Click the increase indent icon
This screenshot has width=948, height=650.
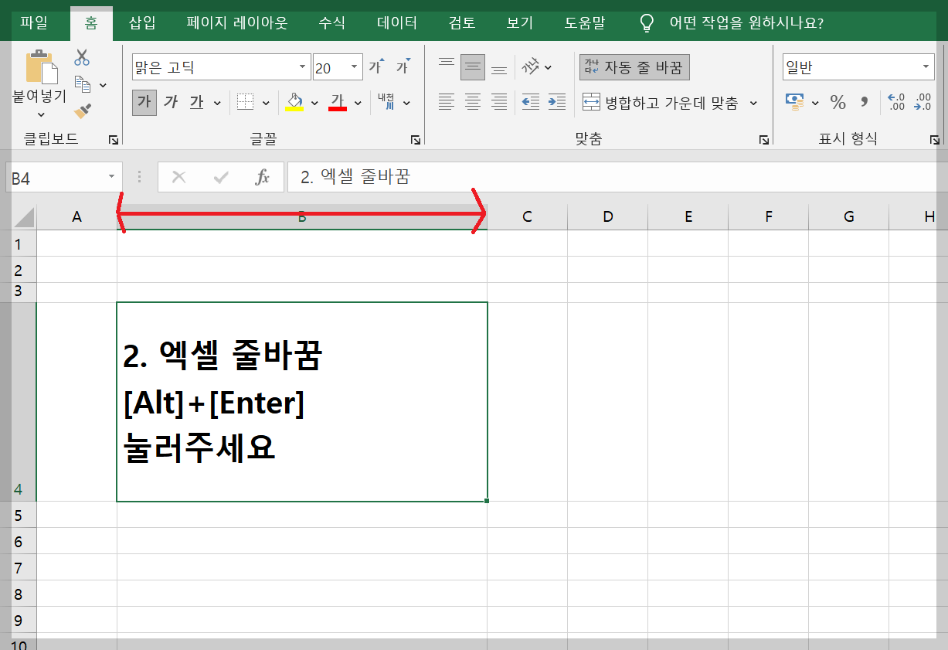tap(556, 101)
